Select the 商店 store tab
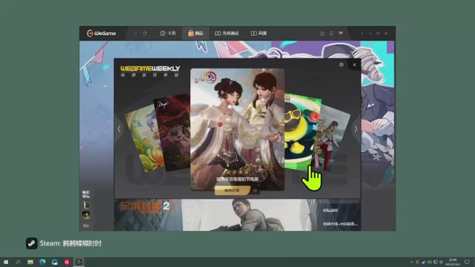Screen dimensions: 475x267 point(195,33)
